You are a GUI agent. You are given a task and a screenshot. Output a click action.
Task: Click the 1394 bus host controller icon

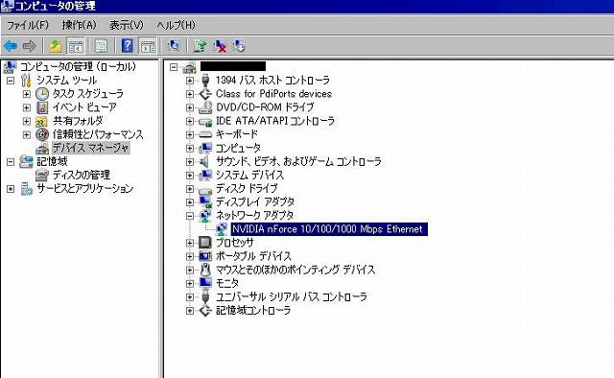coord(205,81)
